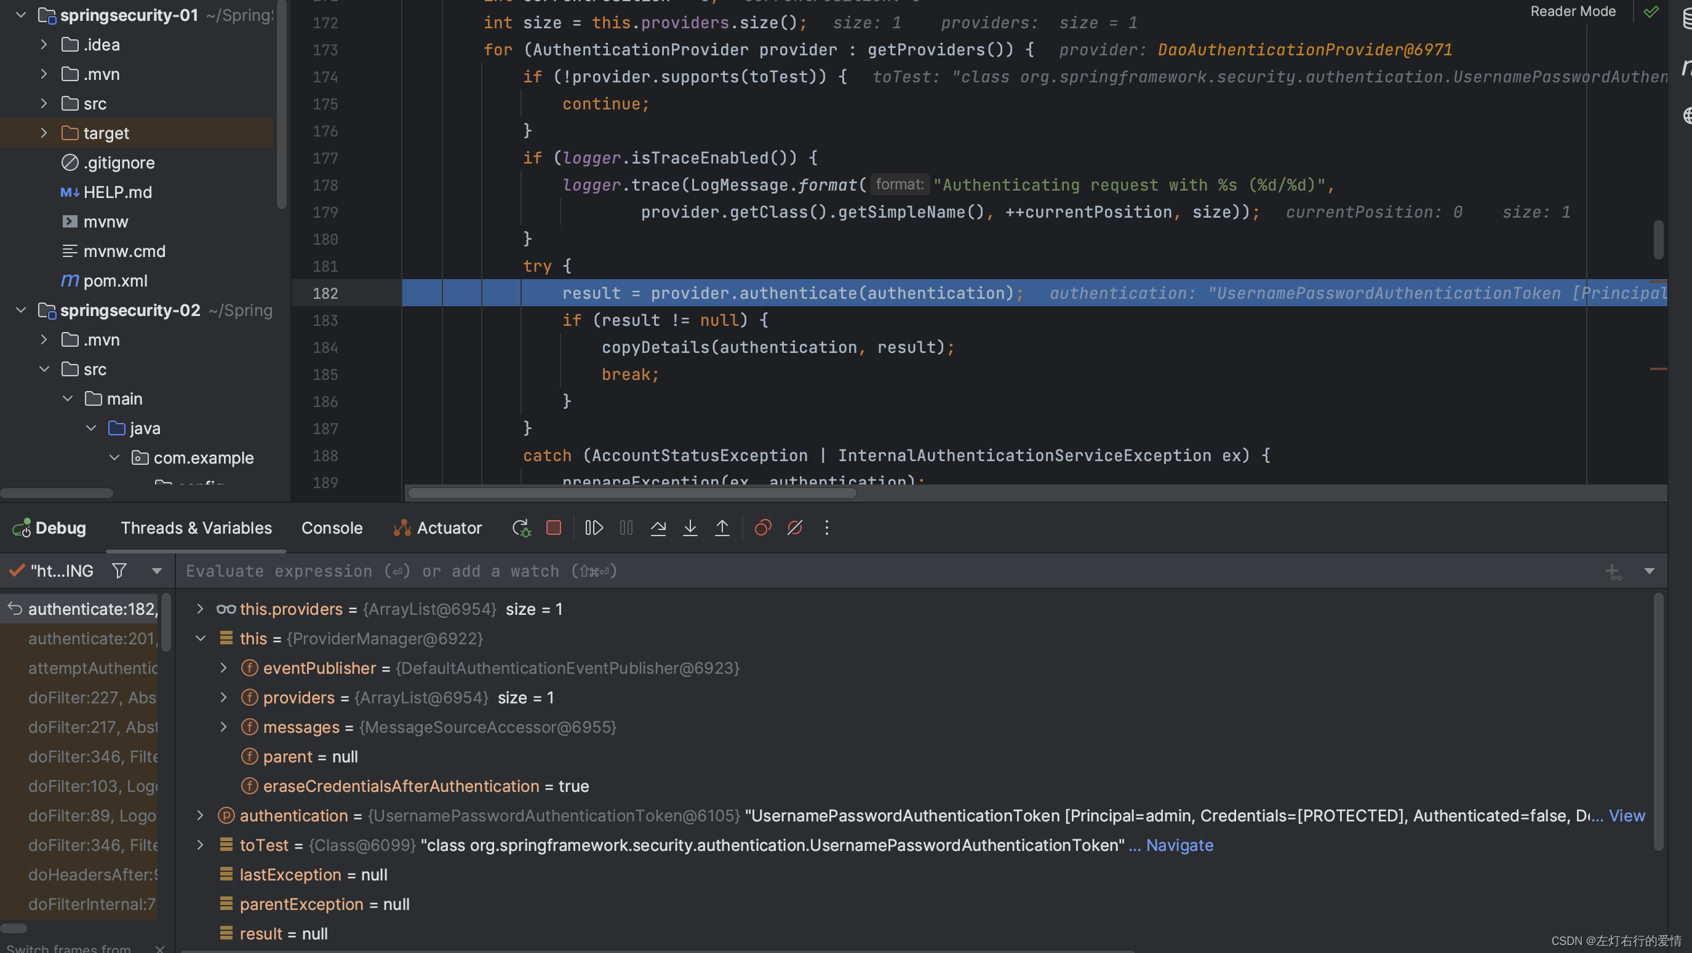View breakpoints with the red circles icon
1692x953 pixels.
[762, 528]
